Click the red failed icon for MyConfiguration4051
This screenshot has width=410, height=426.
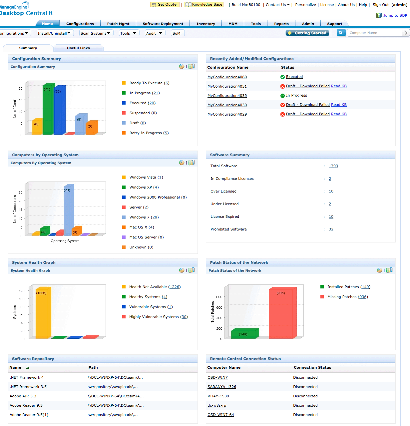coord(282,86)
